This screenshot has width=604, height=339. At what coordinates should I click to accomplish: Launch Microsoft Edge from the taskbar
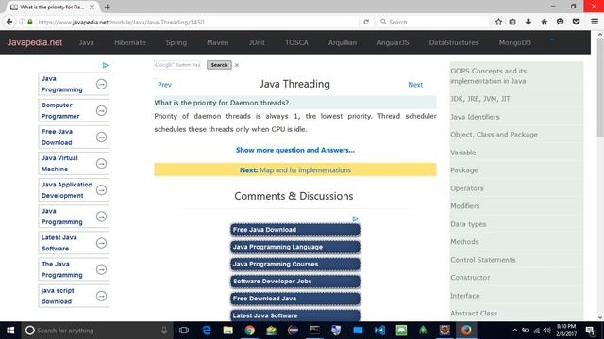(207, 331)
